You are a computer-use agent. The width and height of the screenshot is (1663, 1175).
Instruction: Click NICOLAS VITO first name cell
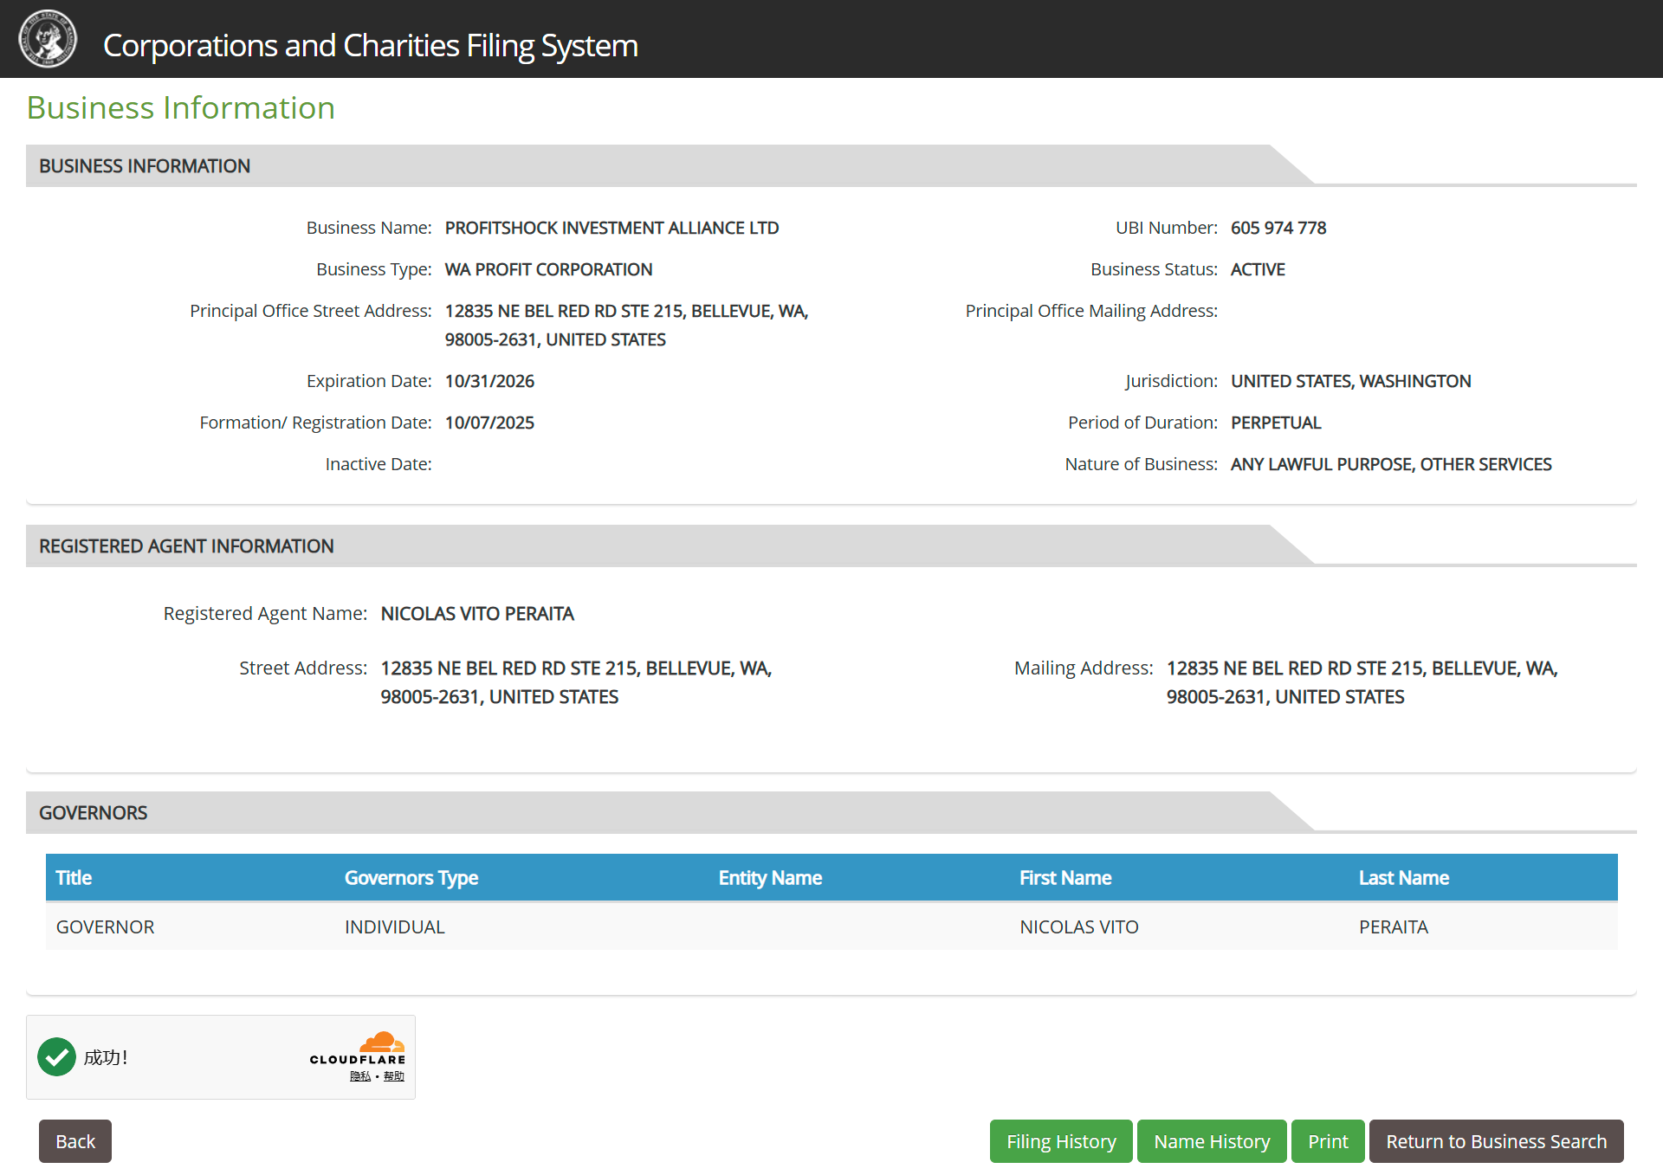pyautogui.click(x=1078, y=926)
